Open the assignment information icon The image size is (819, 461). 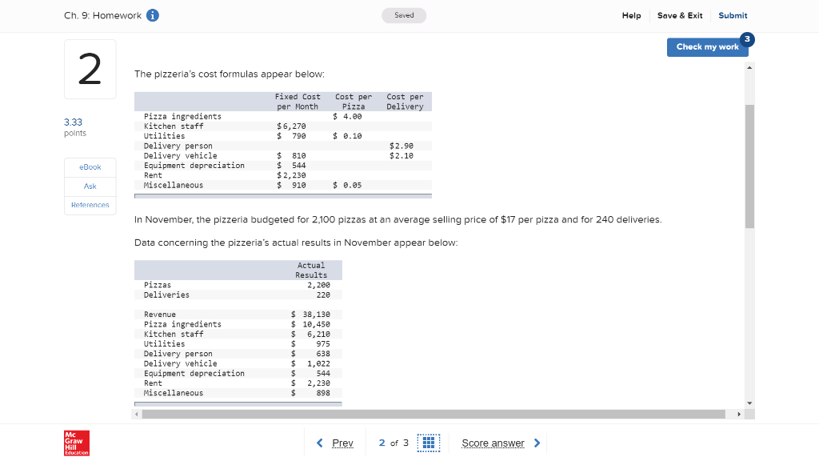click(x=152, y=14)
